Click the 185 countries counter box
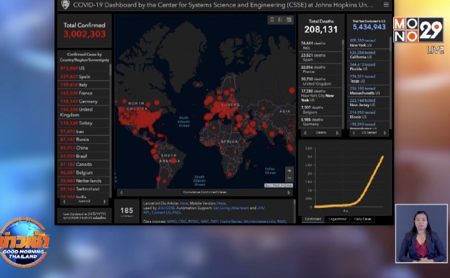Image resolution: width=450 pixels, height=278 pixels. 126,211
